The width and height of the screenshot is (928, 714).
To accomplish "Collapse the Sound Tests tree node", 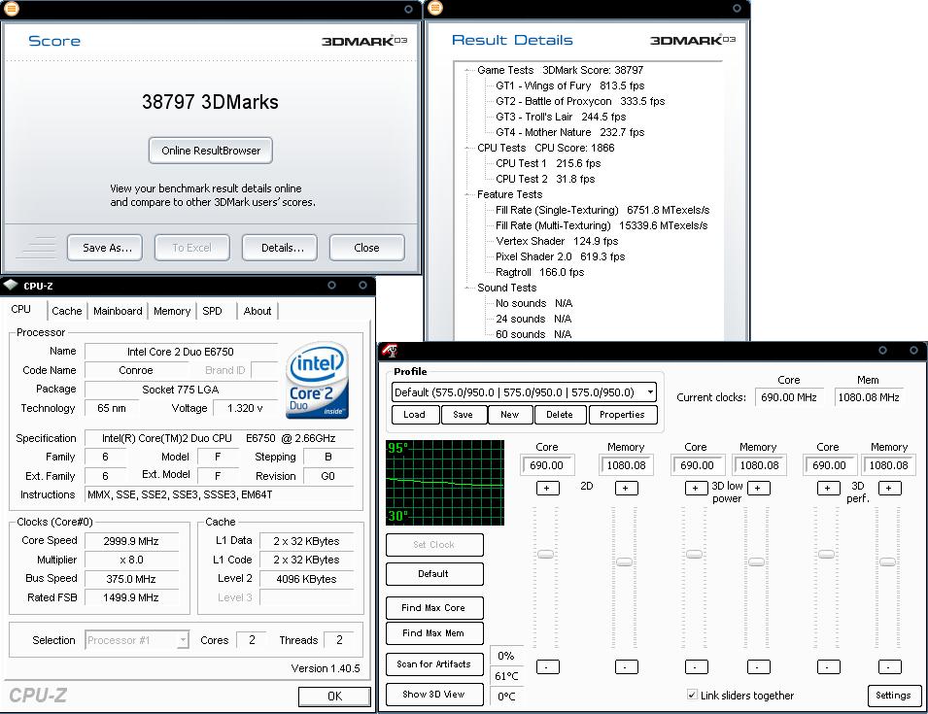I will tap(467, 289).
